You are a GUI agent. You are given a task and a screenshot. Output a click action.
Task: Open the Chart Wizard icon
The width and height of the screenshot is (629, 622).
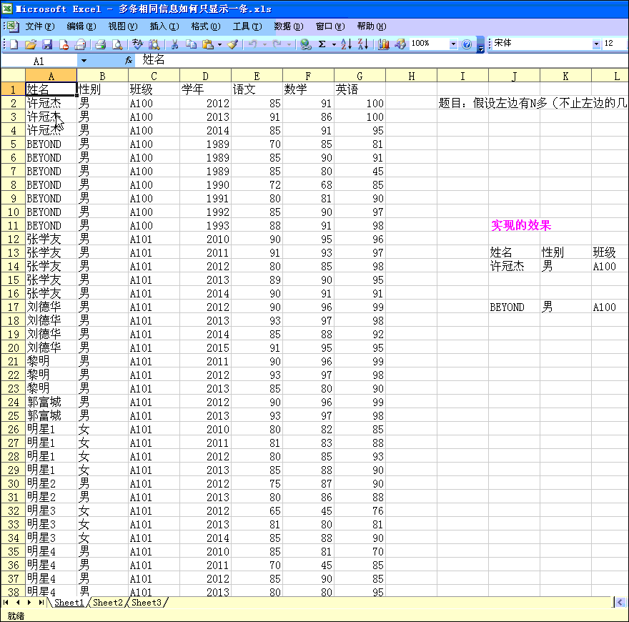point(384,44)
